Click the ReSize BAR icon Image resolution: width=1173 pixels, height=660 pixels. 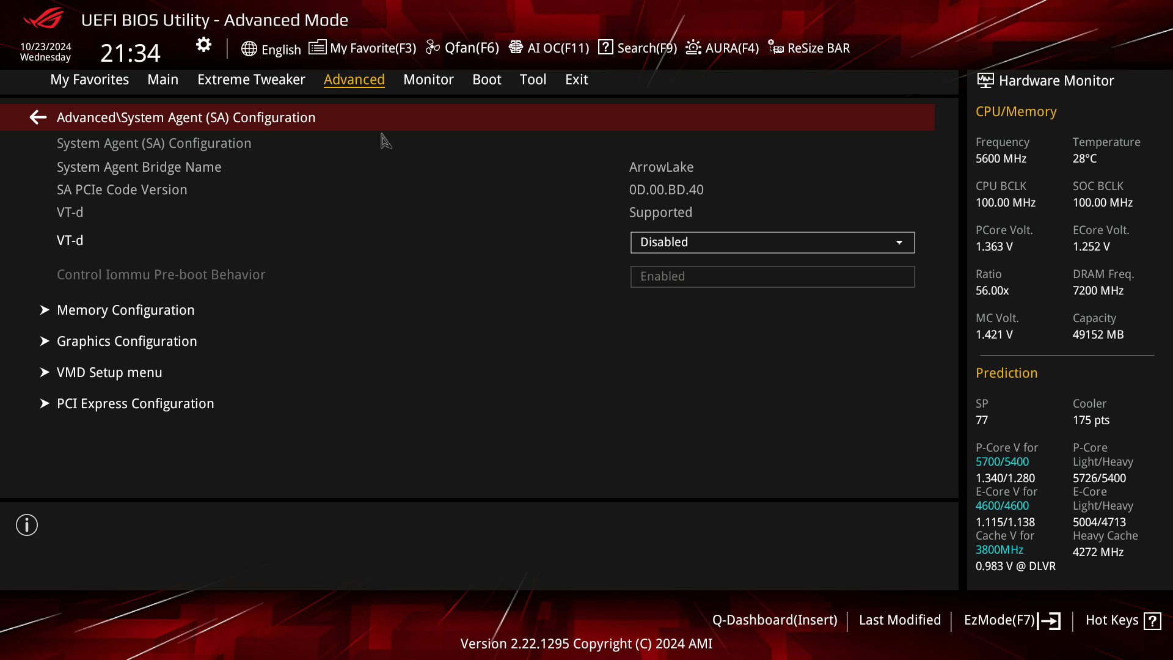[x=775, y=47]
